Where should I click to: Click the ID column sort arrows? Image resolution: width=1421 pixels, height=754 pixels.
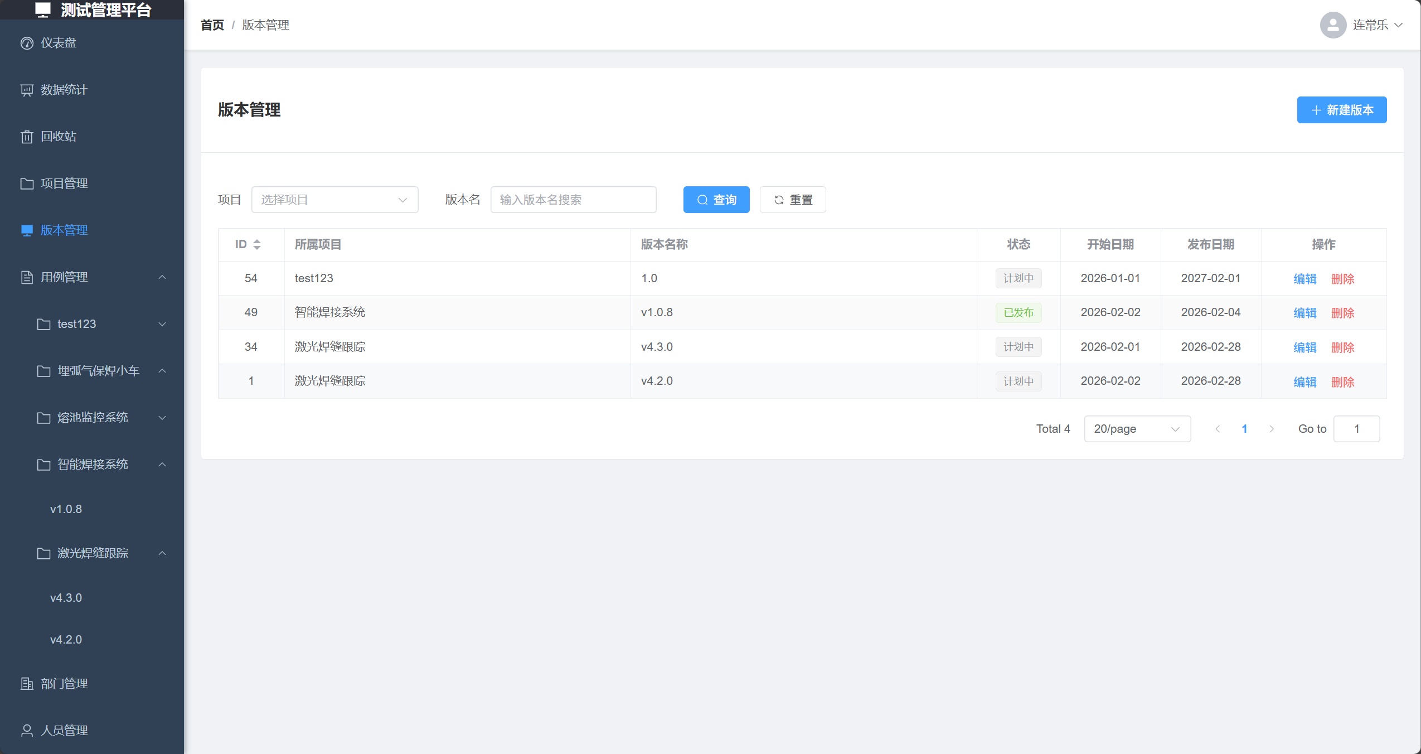[257, 244]
